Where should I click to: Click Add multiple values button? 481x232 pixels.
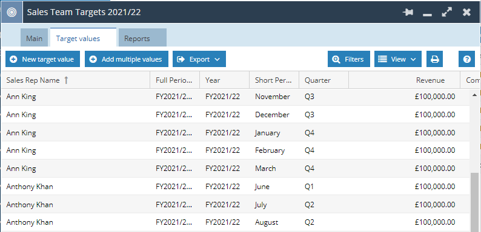tap(127, 59)
